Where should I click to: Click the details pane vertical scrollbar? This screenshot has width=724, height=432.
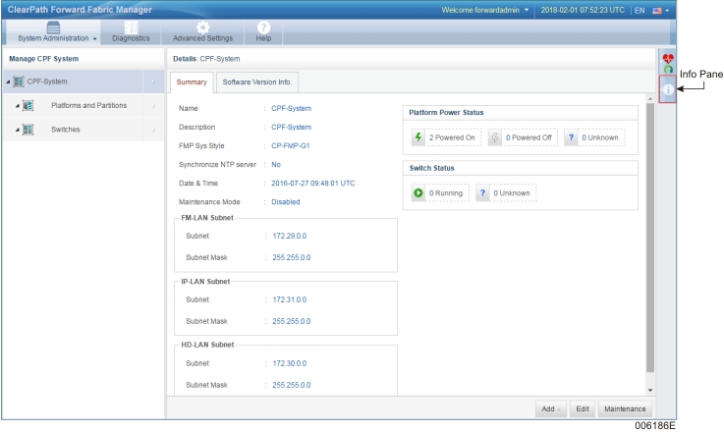pyautogui.click(x=649, y=236)
